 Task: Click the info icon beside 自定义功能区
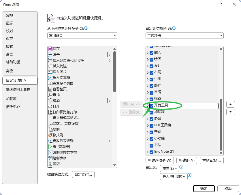(174, 28)
